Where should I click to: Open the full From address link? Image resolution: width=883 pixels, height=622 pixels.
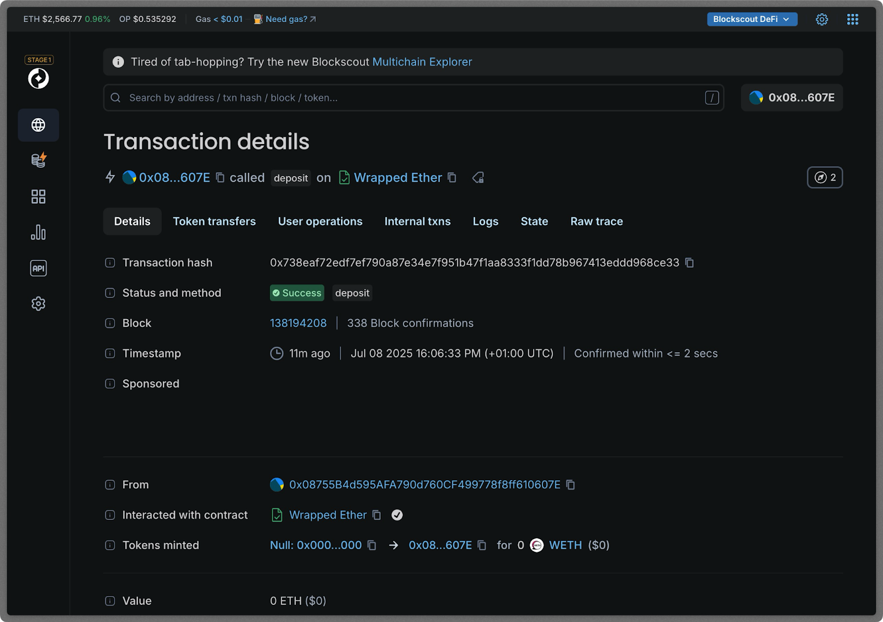click(x=424, y=485)
